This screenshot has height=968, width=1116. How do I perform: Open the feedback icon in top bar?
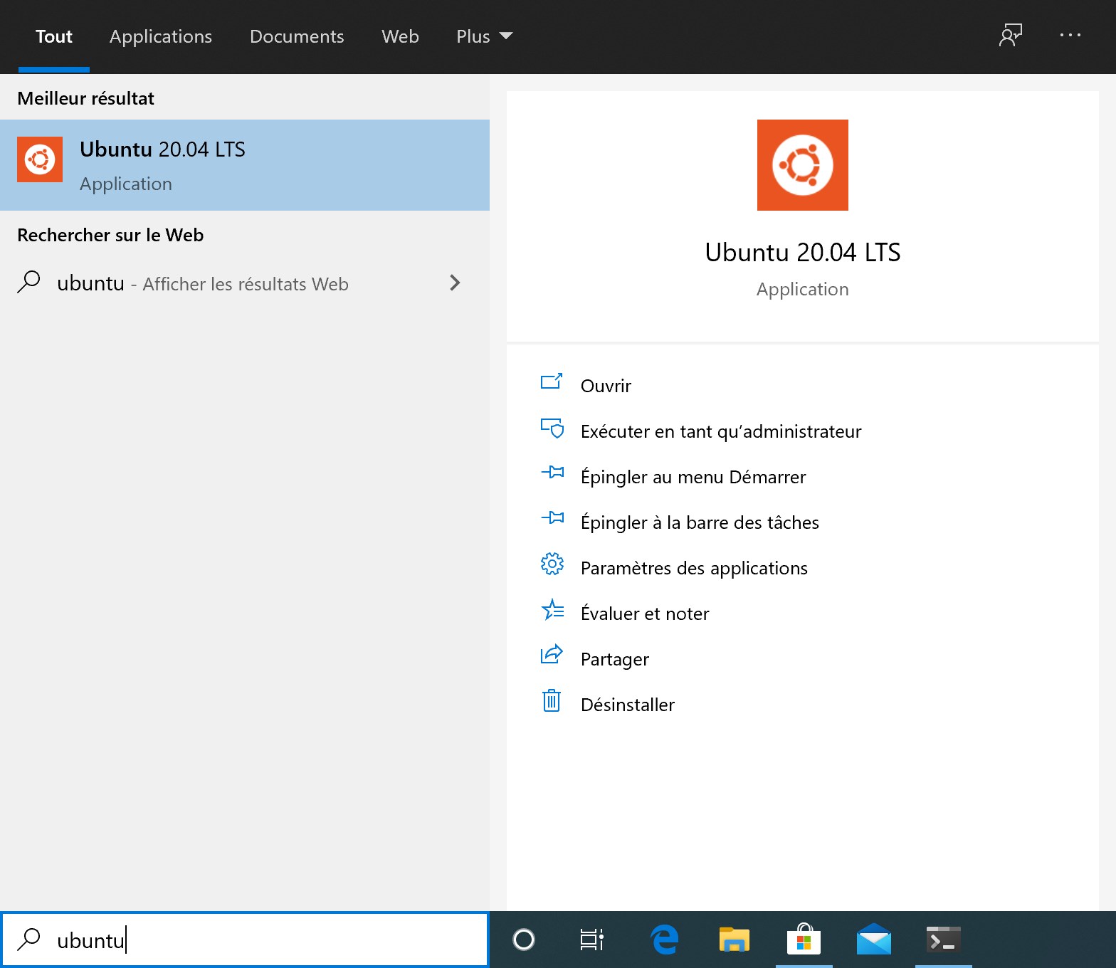pos(1011,35)
